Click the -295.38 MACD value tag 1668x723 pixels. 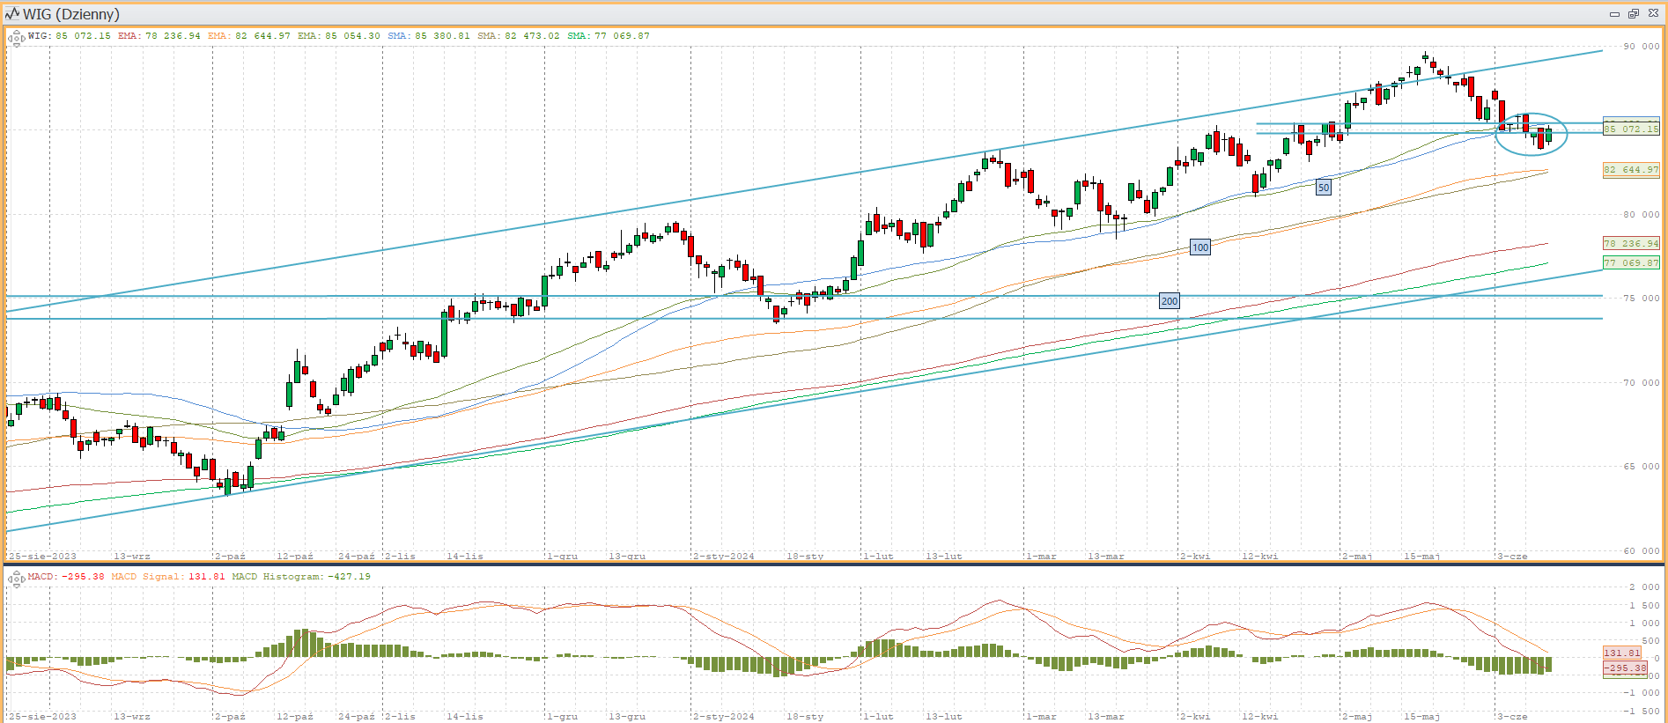tap(1625, 668)
